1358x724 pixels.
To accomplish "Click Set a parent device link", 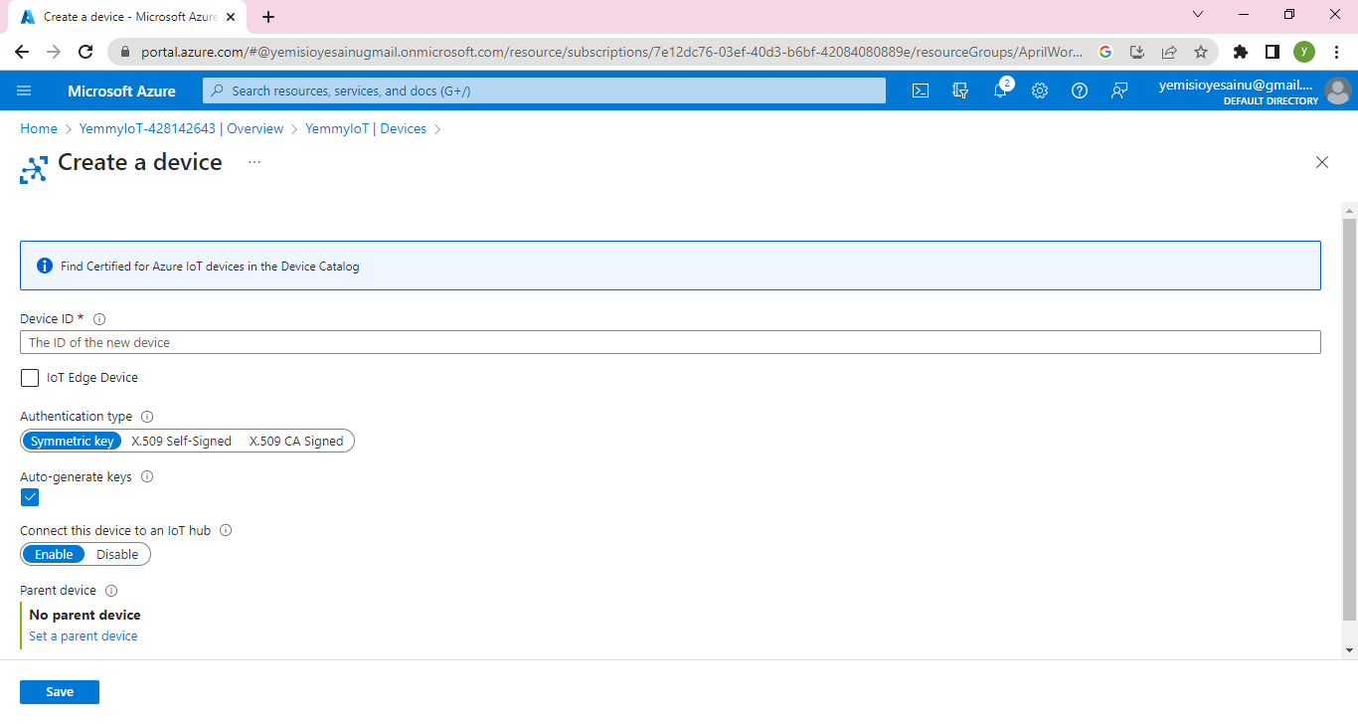I will 84,636.
